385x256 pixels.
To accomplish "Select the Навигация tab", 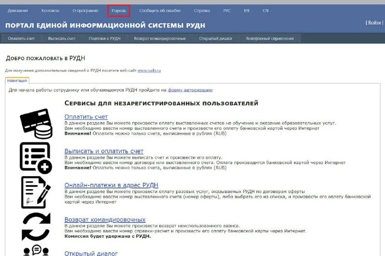I will (17, 80).
